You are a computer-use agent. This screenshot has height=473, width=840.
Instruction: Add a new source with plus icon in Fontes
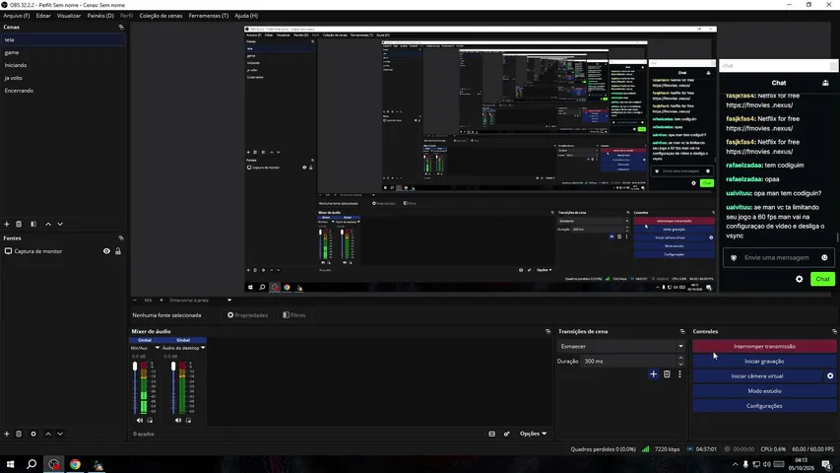click(7, 434)
